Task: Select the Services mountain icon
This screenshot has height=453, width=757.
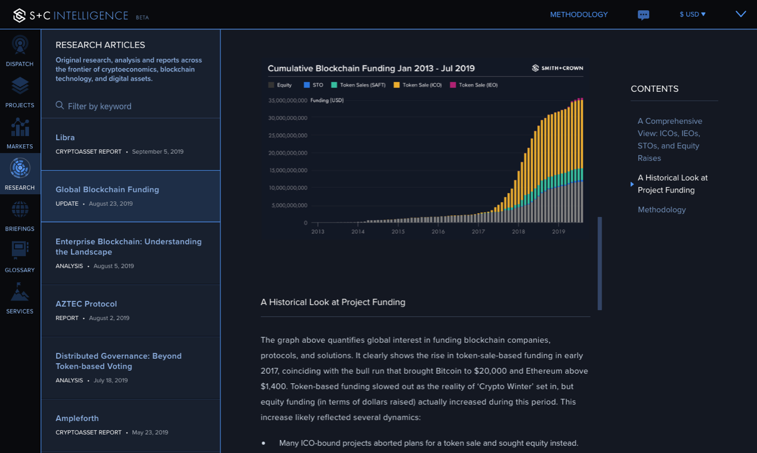Action: coord(20,293)
